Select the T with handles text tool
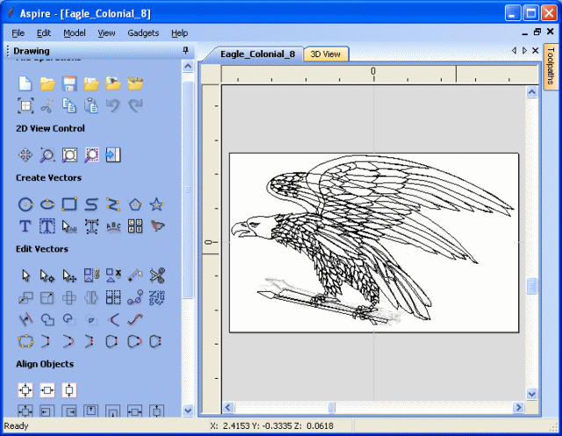The height and width of the screenshot is (436, 562). [91, 227]
